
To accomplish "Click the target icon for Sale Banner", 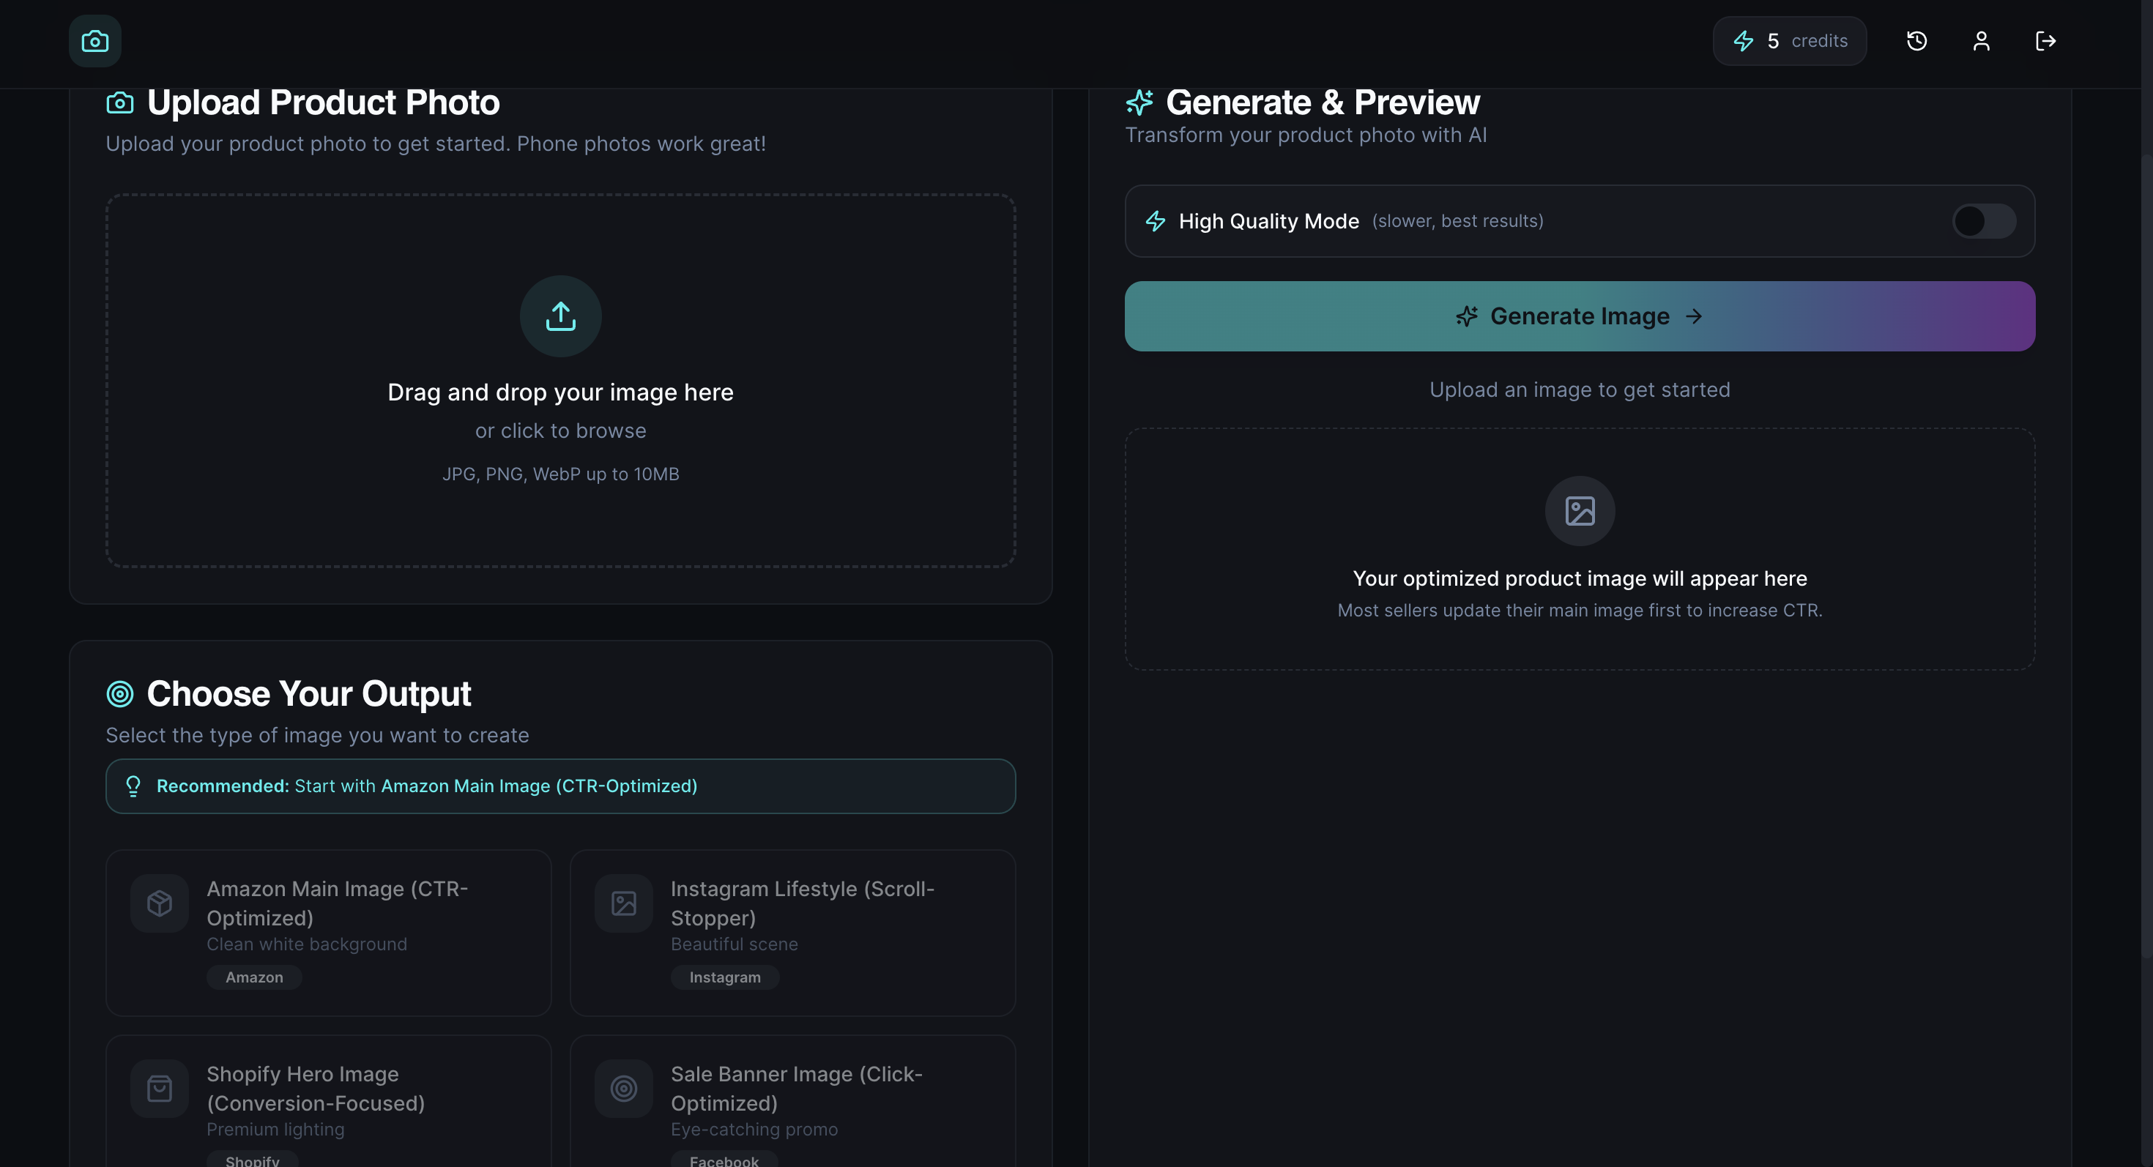I will coord(623,1089).
